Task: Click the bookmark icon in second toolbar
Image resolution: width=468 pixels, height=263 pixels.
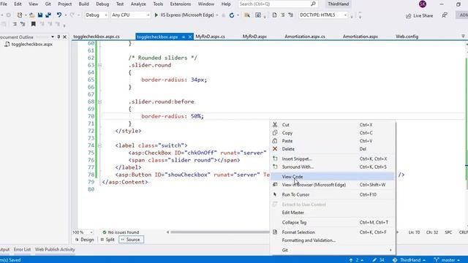Action: (x=34, y=24)
